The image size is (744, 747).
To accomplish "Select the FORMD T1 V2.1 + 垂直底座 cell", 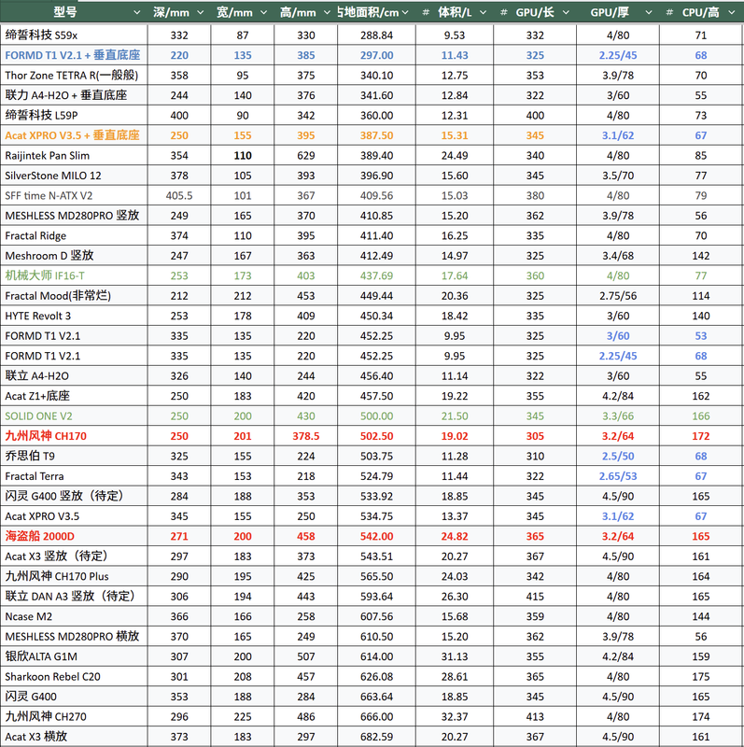I will (x=74, y=55).
